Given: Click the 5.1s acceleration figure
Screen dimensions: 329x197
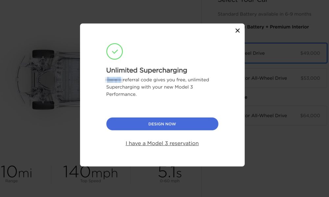Looking at the screenshot, I should pyautogui.click(x=170, y=172).
